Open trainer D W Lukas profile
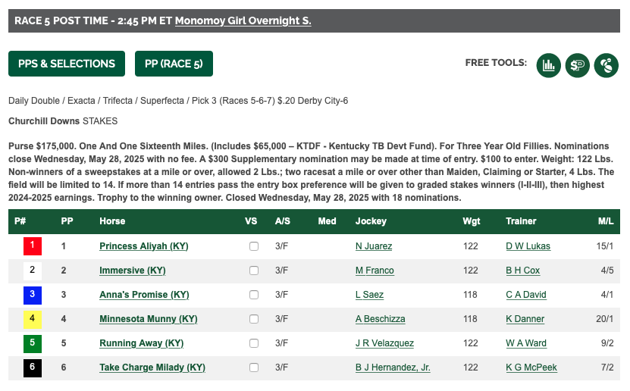The image size is (630, 391). (528, 246)
